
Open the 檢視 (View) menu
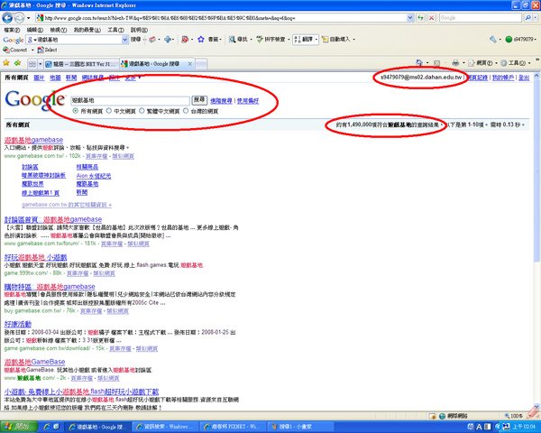[59, 30]
